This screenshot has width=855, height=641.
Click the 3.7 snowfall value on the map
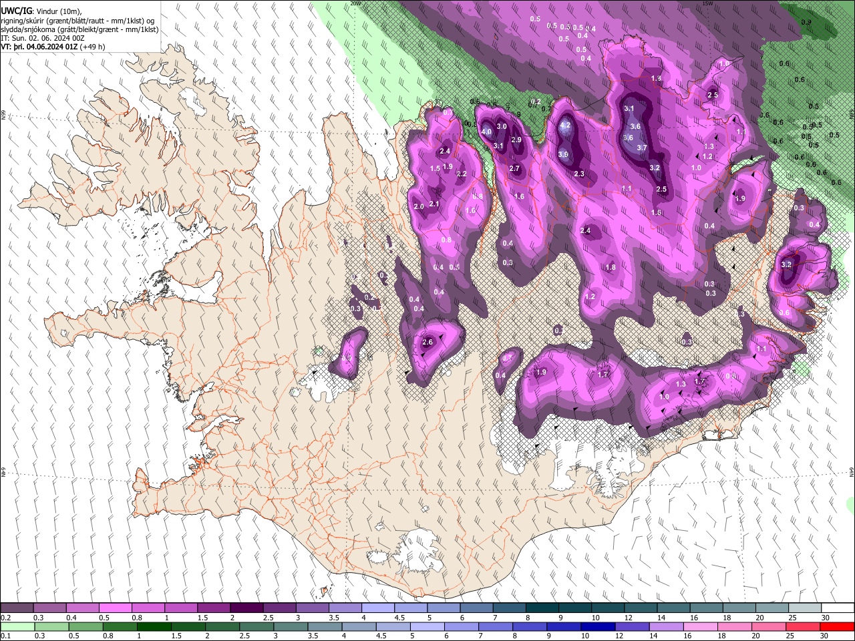642,148
